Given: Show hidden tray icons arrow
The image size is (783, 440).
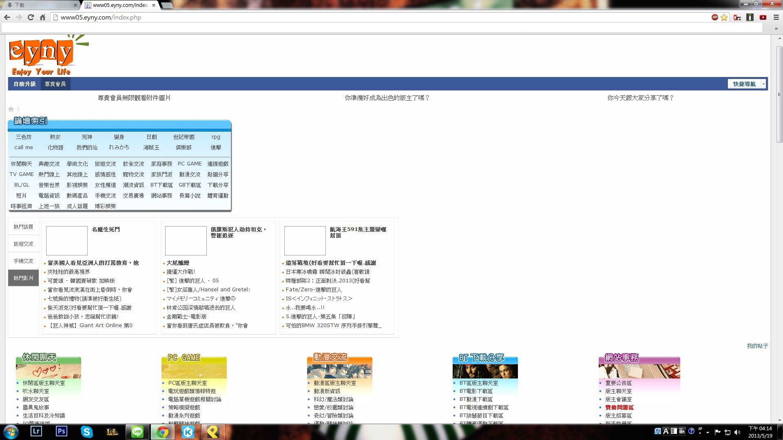Looking at the screenshot, I should pos(708,432).
